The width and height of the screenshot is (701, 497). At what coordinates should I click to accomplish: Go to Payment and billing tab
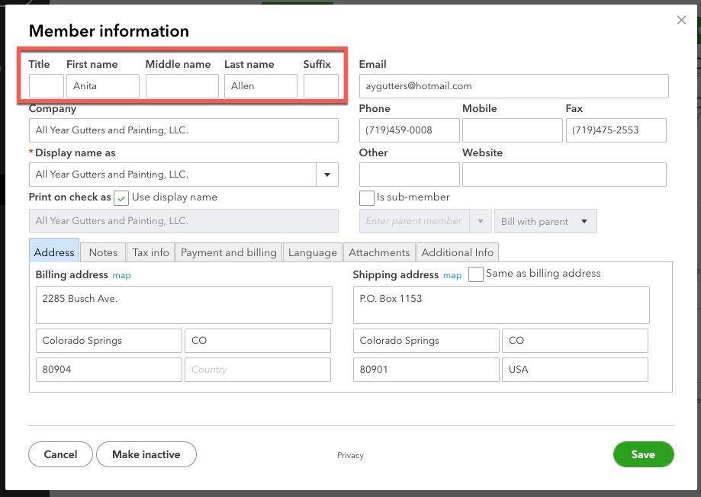click(x=229, y=252)
